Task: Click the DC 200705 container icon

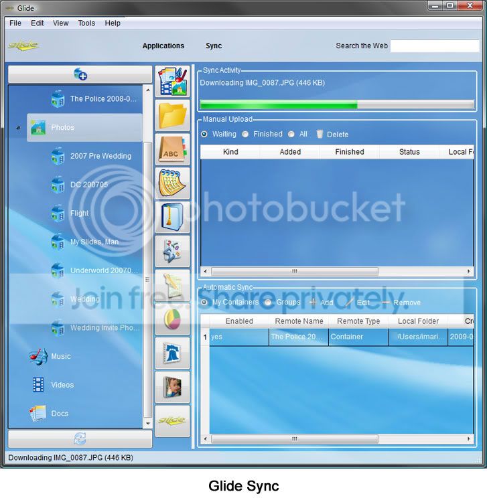Action: point(58,185)
